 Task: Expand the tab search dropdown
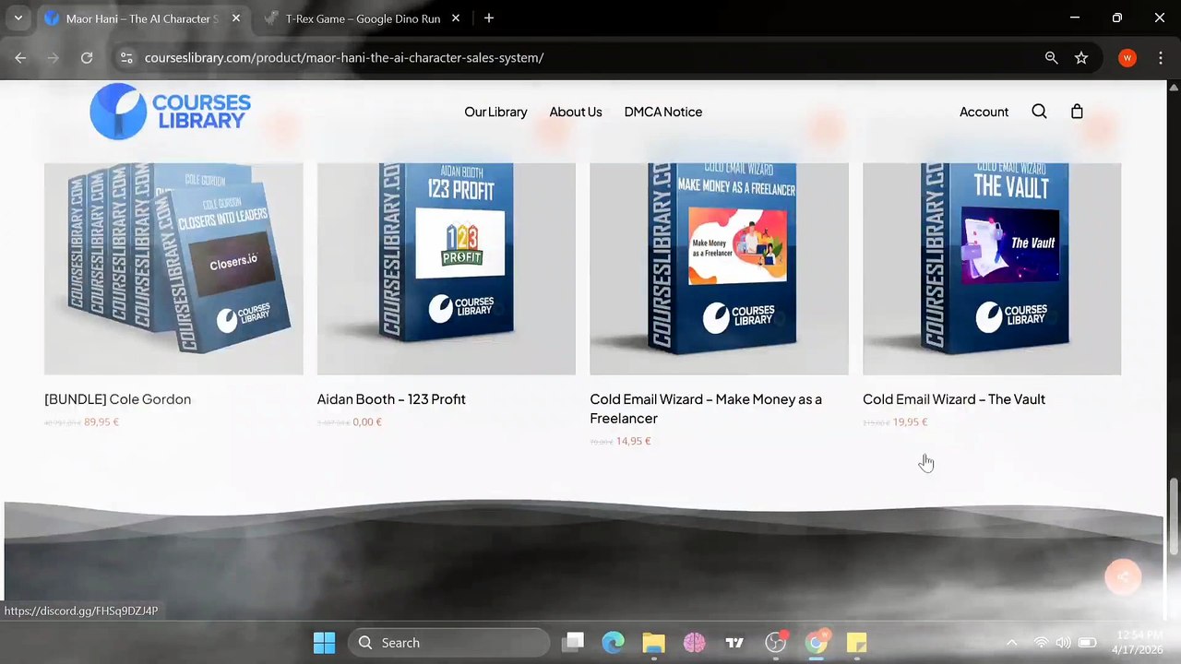click(x=18, y=18)
